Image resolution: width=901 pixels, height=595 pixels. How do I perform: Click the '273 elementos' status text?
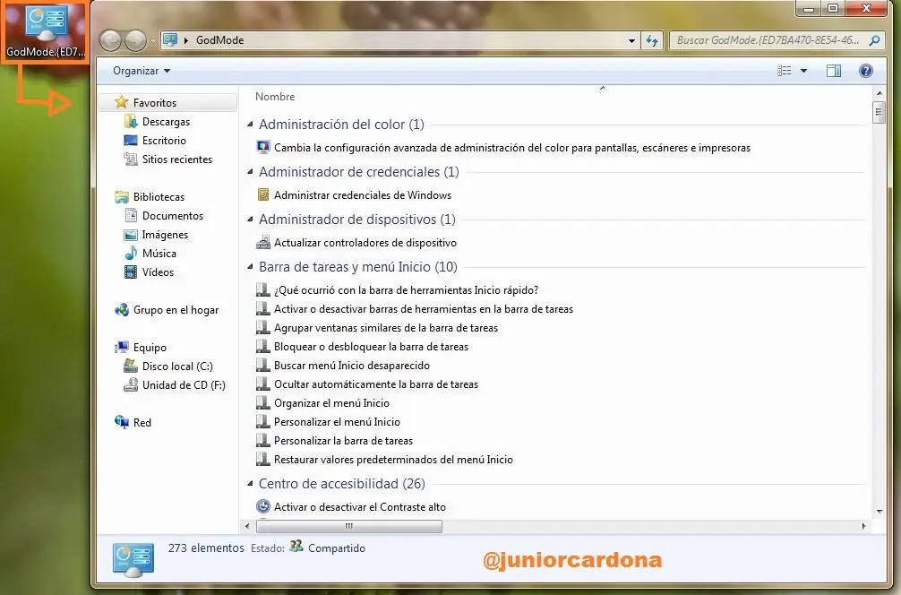[x=206, y=548]
